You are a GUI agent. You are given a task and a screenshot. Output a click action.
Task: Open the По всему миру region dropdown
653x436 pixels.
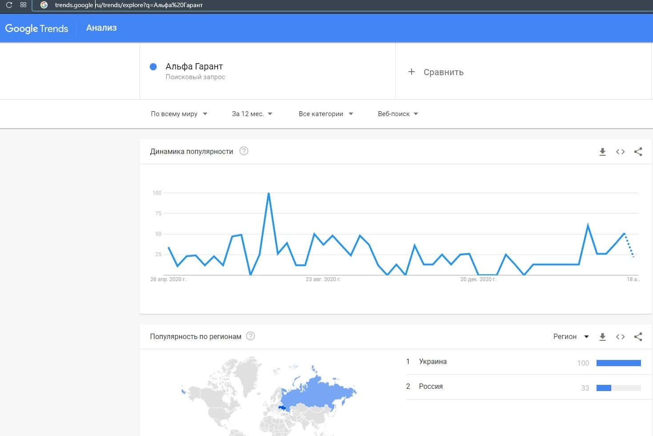pos(179,114)
